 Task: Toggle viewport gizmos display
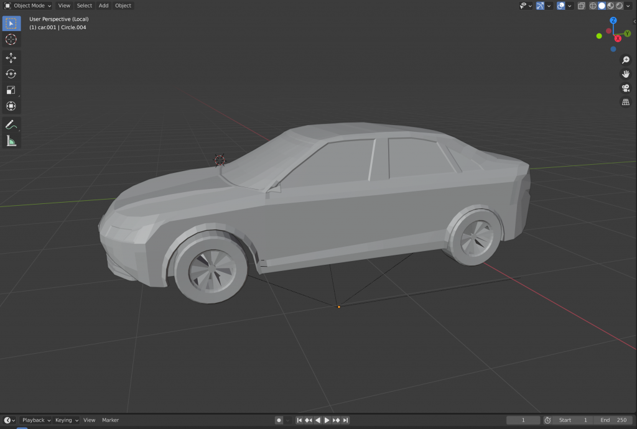[540, 6]
